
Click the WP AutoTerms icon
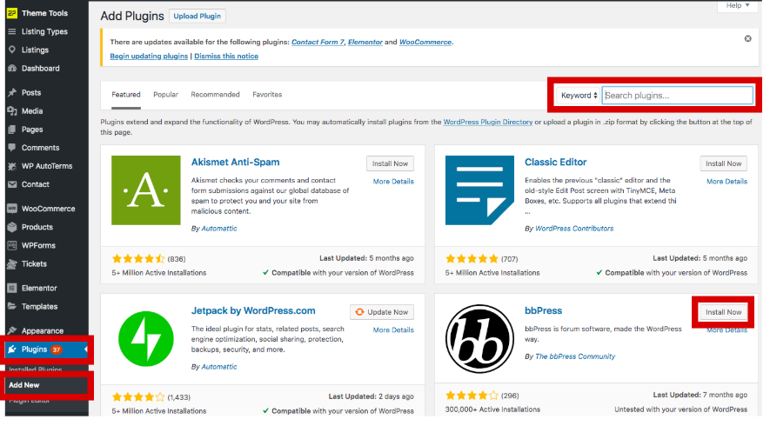tap(12, 166)
